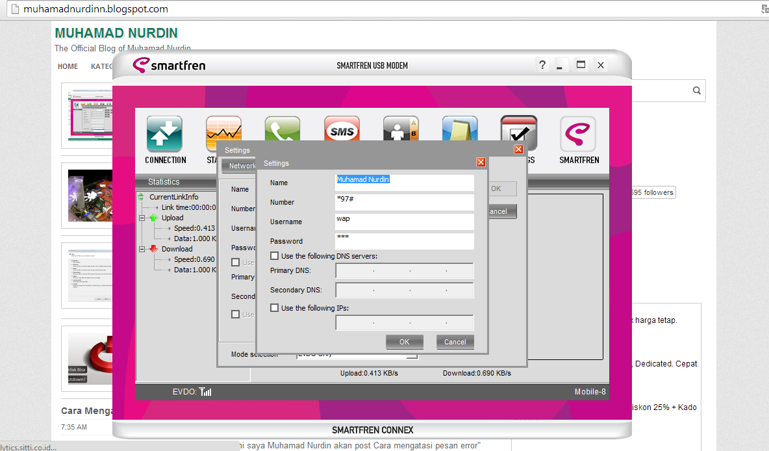This screenshot has height=451, width=769.
Task: Click the browser address bar URL
Action: click(95, 9)
